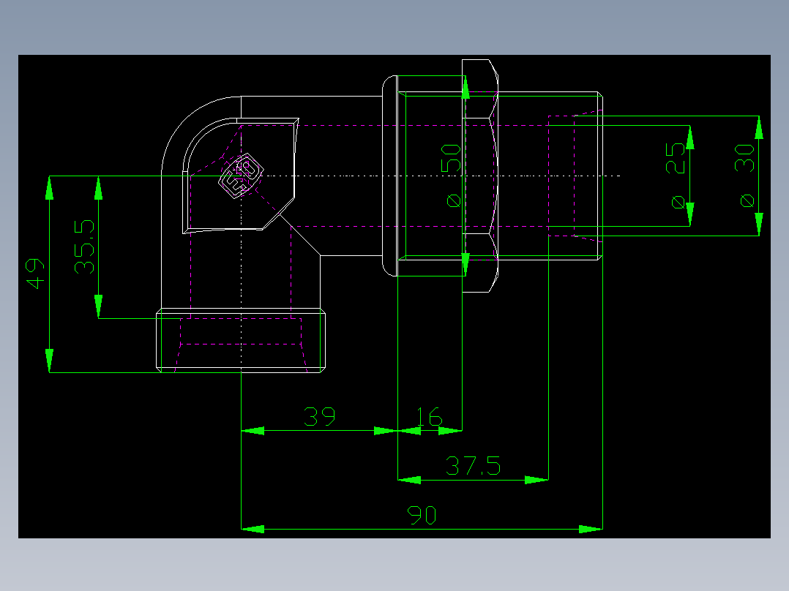Viewport: 789px width, 591px height.
Task: Select the 35.5 vertical dimension text
Action: coord(84,246)
